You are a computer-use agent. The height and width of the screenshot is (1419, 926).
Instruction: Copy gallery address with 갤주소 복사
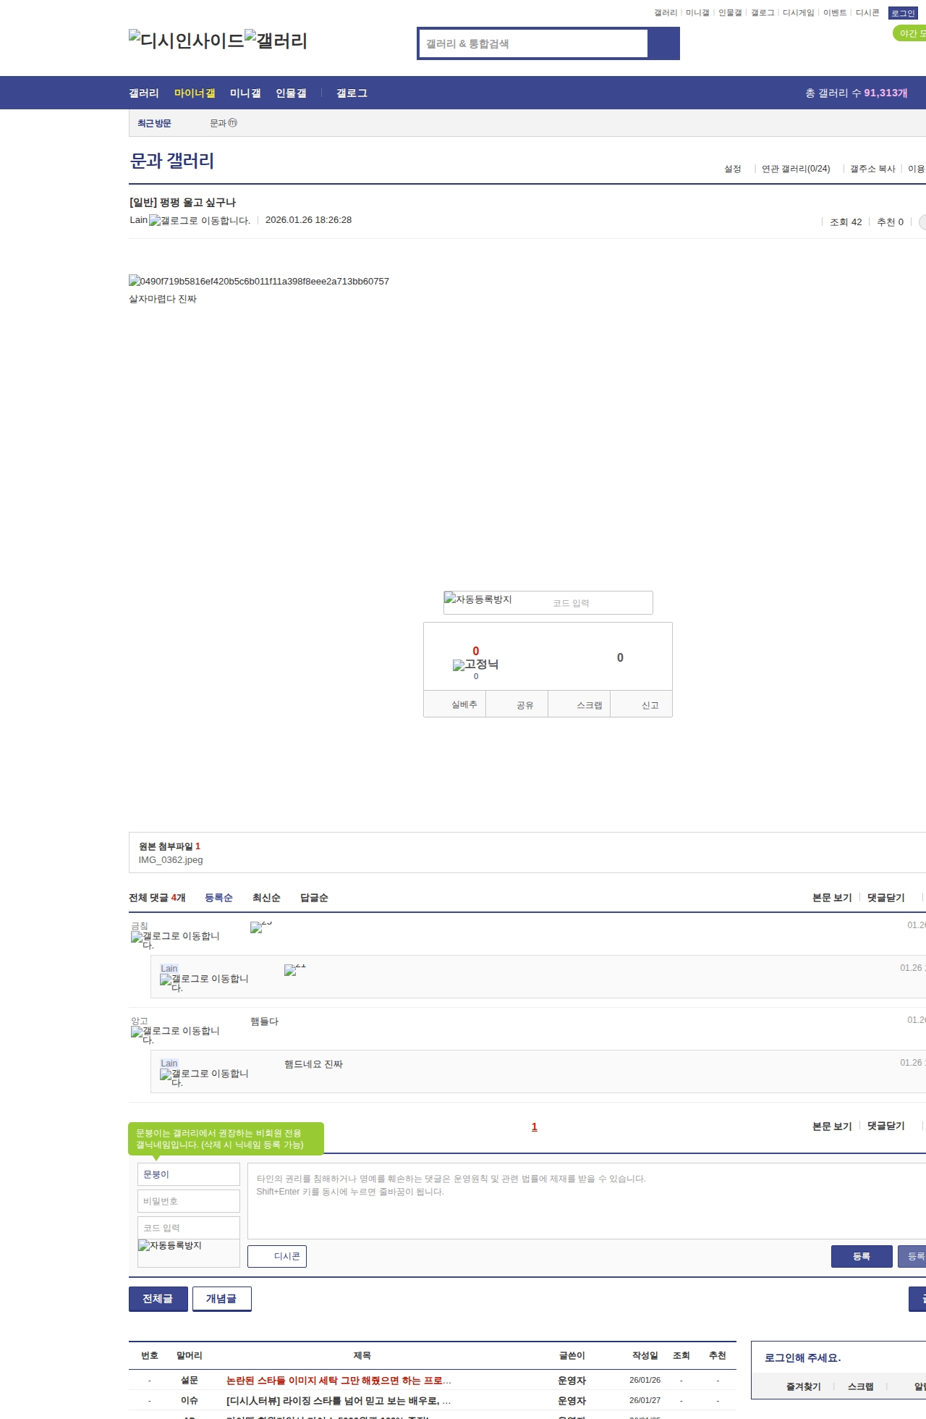click(872, 169)
